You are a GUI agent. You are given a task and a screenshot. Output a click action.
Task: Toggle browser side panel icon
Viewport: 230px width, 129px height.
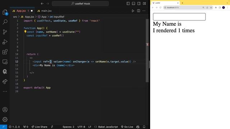[220, 8]
